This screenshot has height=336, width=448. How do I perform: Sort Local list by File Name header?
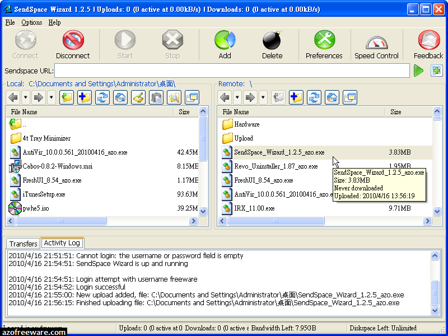(90, 111)
